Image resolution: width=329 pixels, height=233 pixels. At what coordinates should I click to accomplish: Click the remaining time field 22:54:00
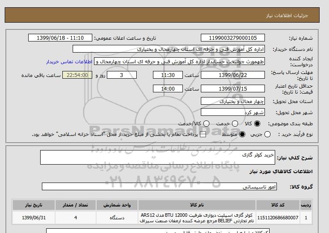(77, 75)
